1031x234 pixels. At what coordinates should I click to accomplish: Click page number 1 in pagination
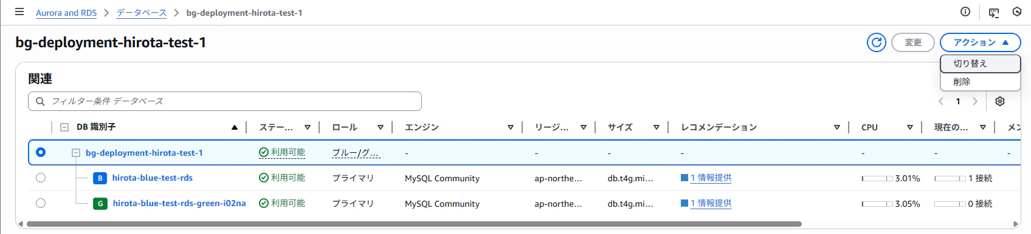pyautogui.click(x=958, y=101)
